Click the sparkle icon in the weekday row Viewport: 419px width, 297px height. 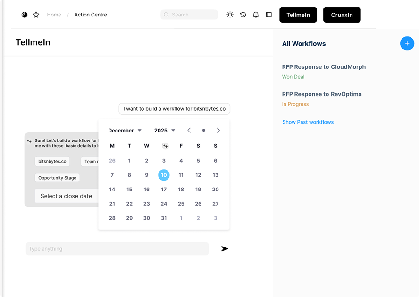165,146
